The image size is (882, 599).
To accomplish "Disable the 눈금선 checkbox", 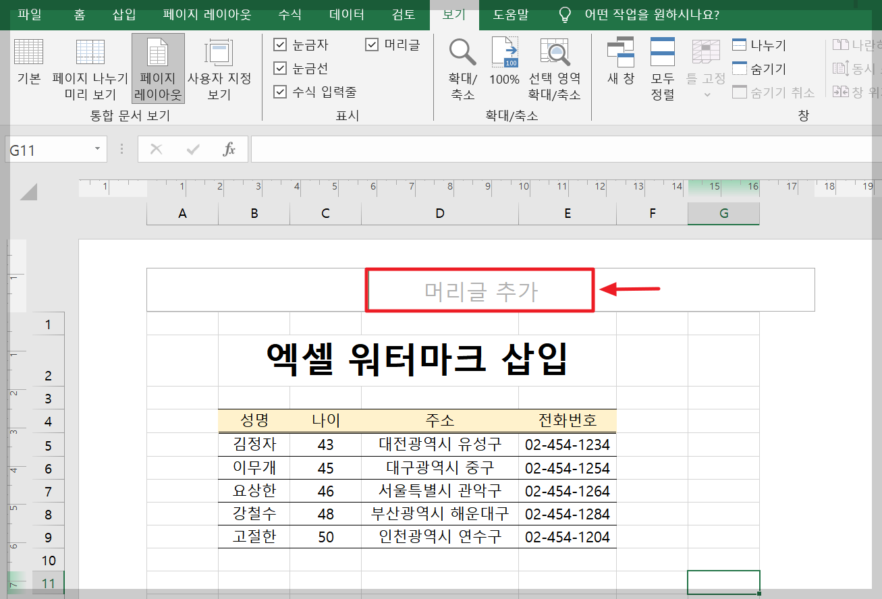I will coord(281,68).
